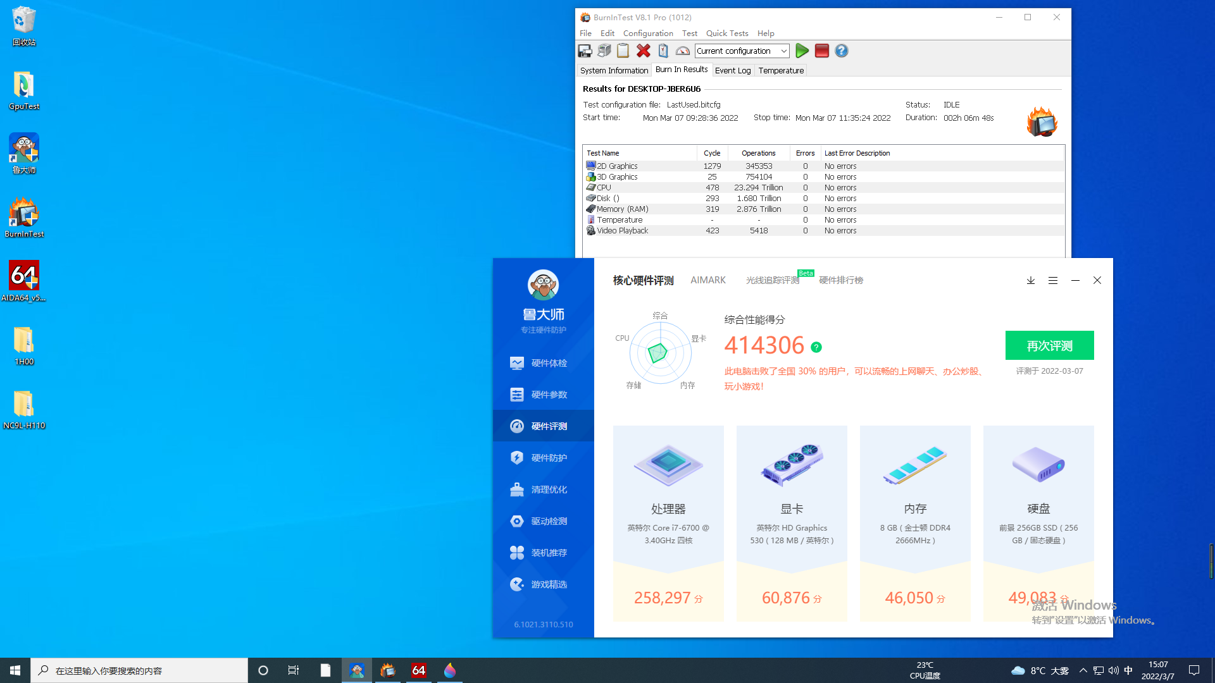
Task: Open the gauge dashboard toolbar icon
Action: tap(683, 51)
